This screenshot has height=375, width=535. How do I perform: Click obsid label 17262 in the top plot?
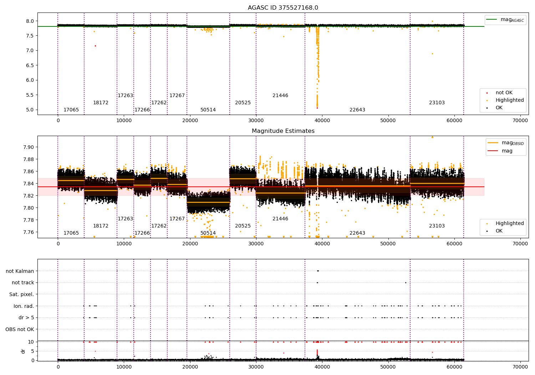click(x=159, y=103)
